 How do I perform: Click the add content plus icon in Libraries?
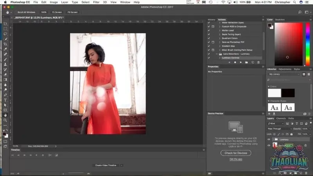[269, 114]
